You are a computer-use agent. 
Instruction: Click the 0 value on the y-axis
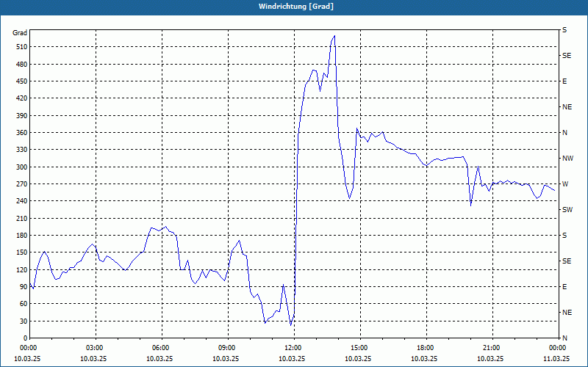pyautogui.click(x=26, y=338)
